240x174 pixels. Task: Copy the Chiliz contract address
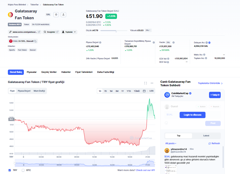(36, 41)
